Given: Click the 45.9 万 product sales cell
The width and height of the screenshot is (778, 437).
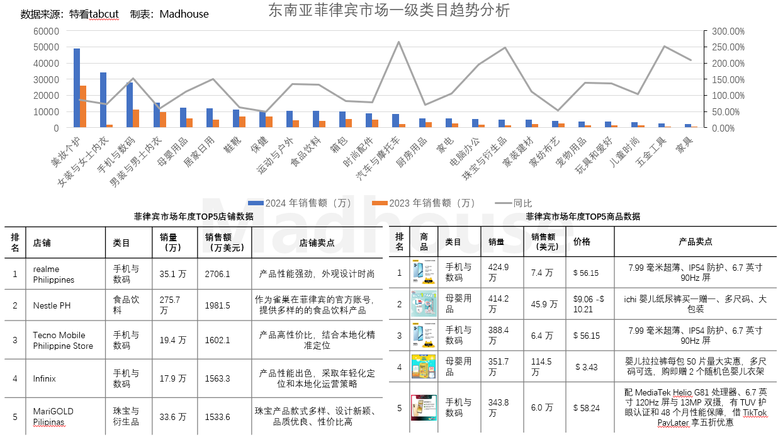Looking at the screenshot, I should tap(544, 304).
